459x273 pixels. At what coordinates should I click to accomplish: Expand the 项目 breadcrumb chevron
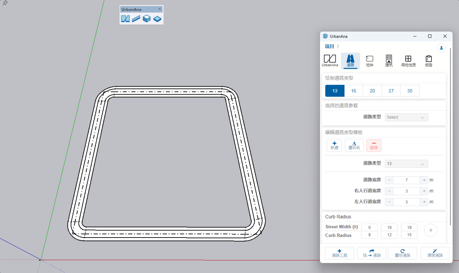pyautogui.click(x=338, y=47)
